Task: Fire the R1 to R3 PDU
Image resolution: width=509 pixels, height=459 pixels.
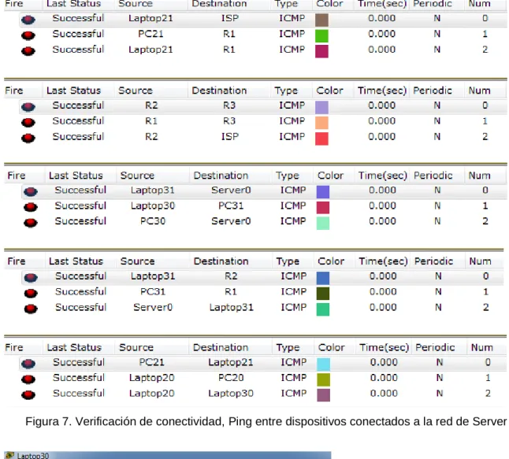Action: click(x=28, y=122)
